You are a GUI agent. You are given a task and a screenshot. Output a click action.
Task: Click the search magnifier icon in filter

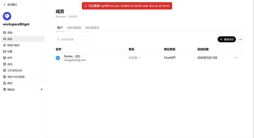coord(59,39)
